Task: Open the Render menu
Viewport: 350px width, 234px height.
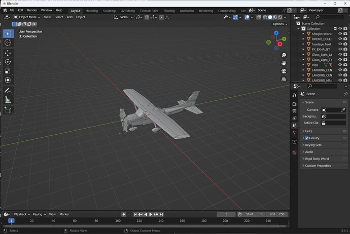Action: tap(32, 10)
